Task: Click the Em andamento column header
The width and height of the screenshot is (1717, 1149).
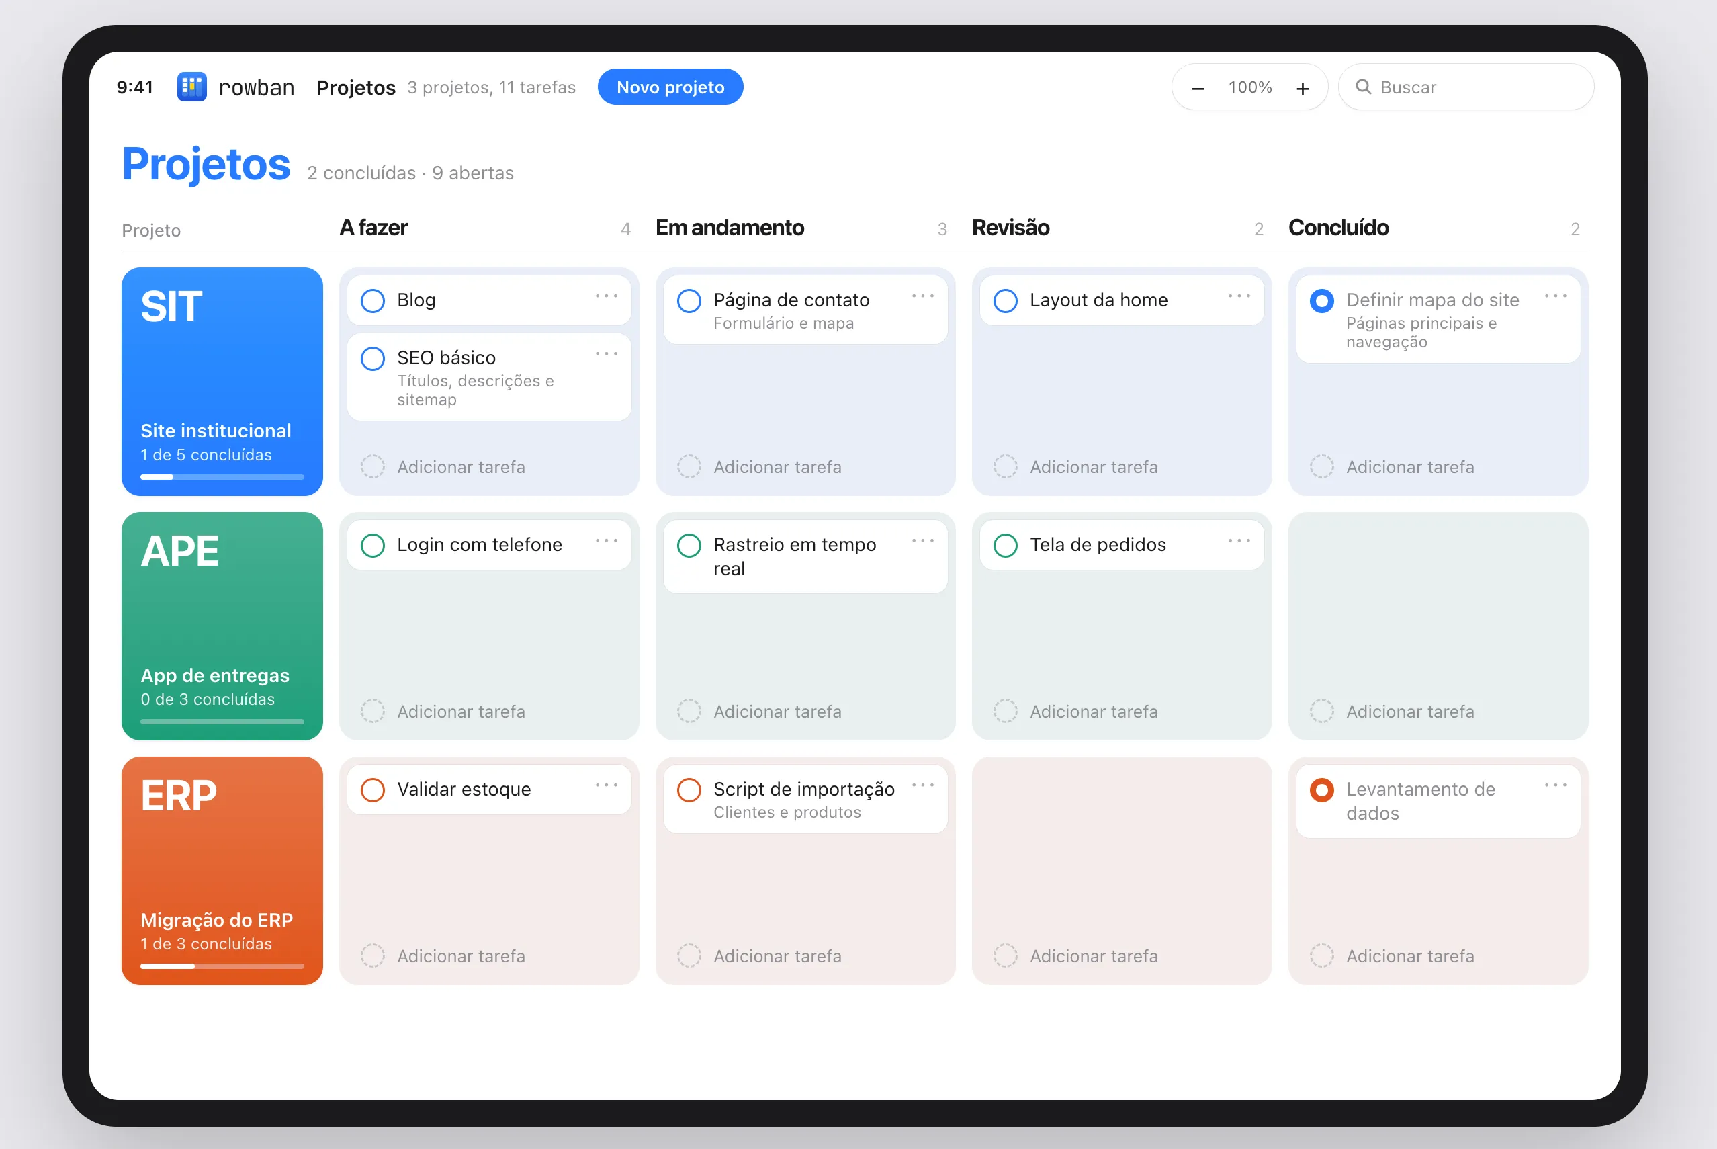Action: coord(730,228)
